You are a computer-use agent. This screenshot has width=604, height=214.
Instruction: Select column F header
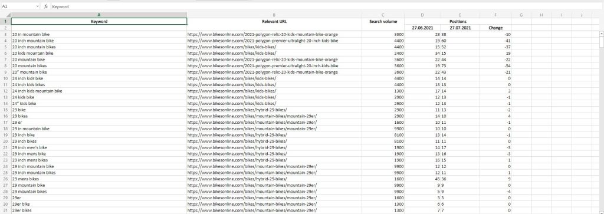(x=495, y=15)
